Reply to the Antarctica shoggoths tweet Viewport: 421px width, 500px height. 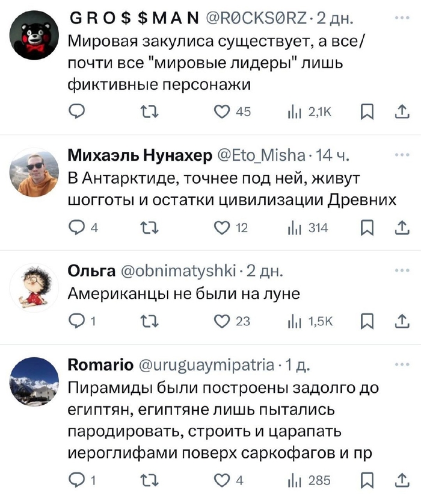point(77,227)
